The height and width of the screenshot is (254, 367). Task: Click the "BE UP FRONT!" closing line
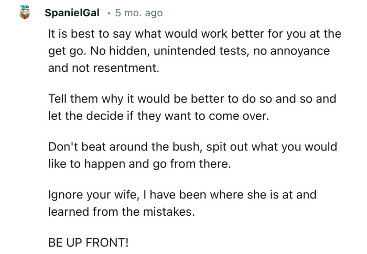87,242
